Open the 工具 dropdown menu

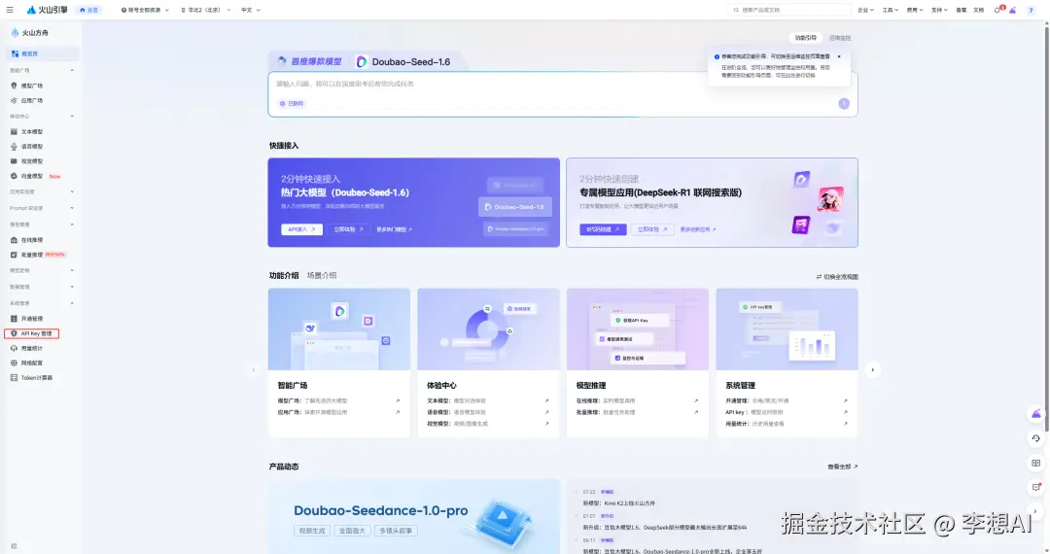point(890,10)
